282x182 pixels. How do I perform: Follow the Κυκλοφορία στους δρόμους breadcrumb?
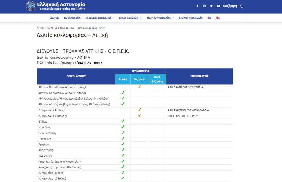pos(61,28)
